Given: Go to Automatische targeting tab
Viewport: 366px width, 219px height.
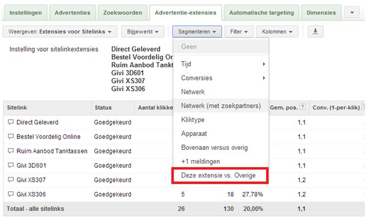Looking at the screenshot, I should click(261, 13).
